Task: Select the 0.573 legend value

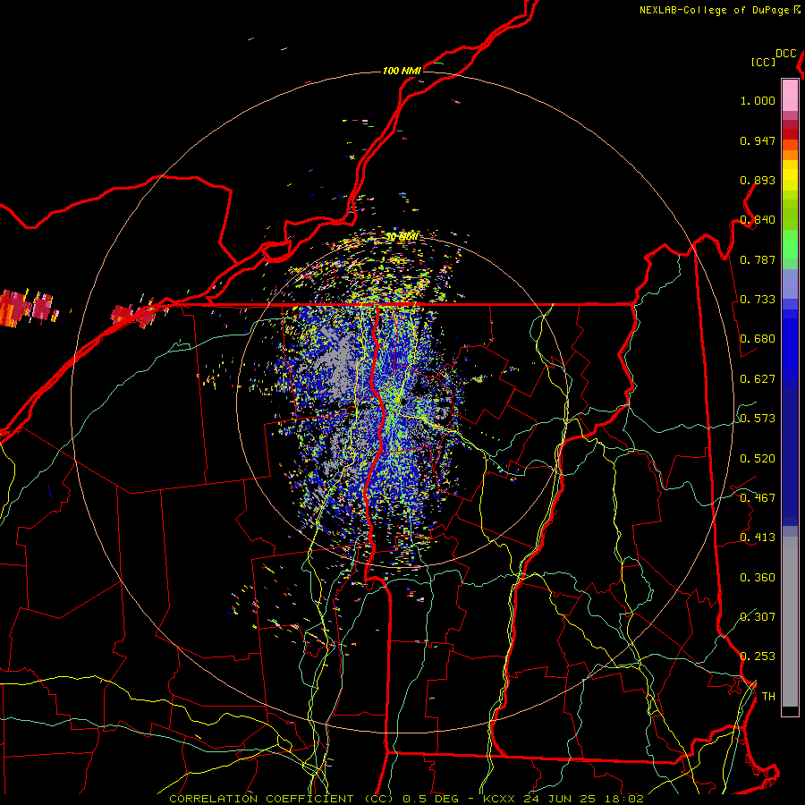Action: click(758, 419)
